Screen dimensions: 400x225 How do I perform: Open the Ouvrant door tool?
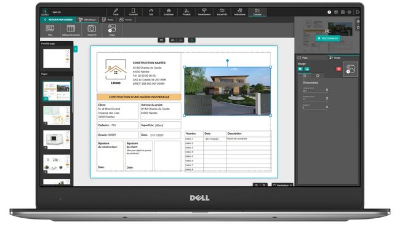(x=133, y=12)
